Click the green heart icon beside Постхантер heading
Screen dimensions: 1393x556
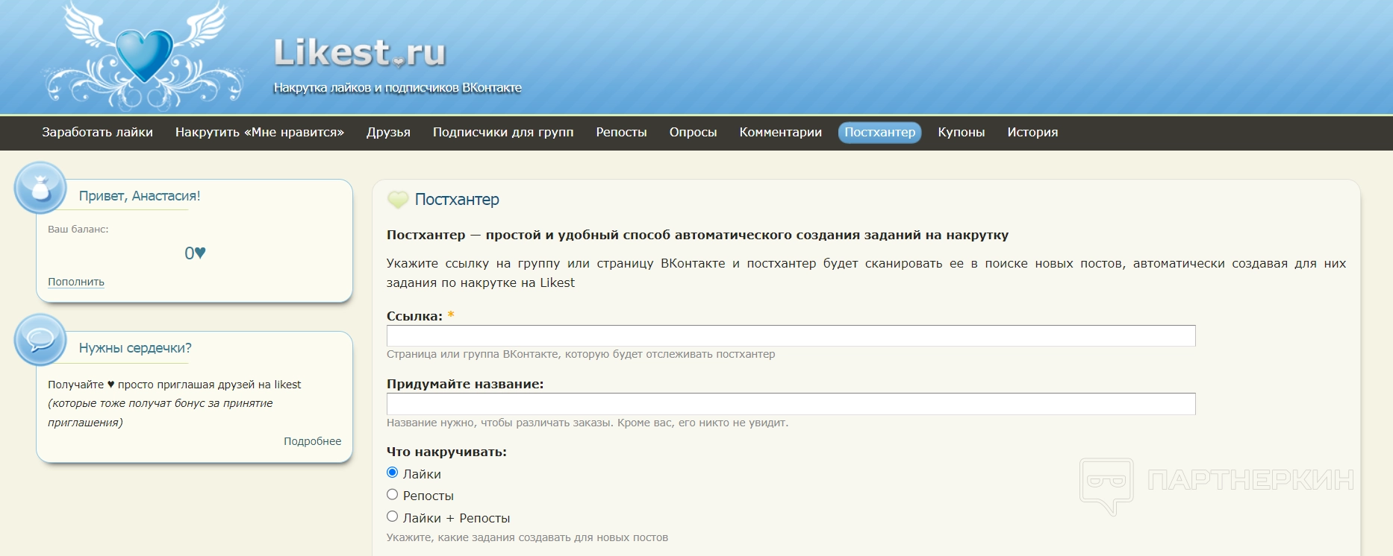(398, 200)
